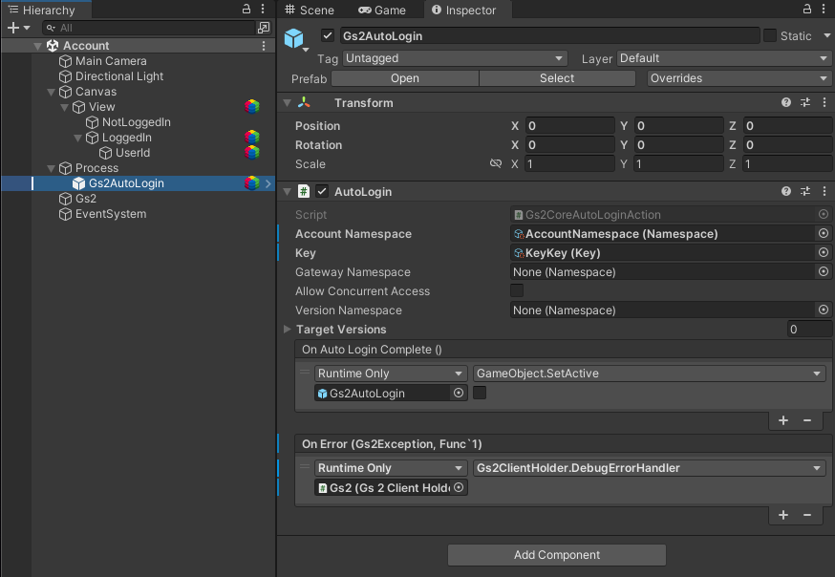835x577 pixels.
Task: Open prefab via arrow on Gs2AutoLogin row
Action: point(268,183)
